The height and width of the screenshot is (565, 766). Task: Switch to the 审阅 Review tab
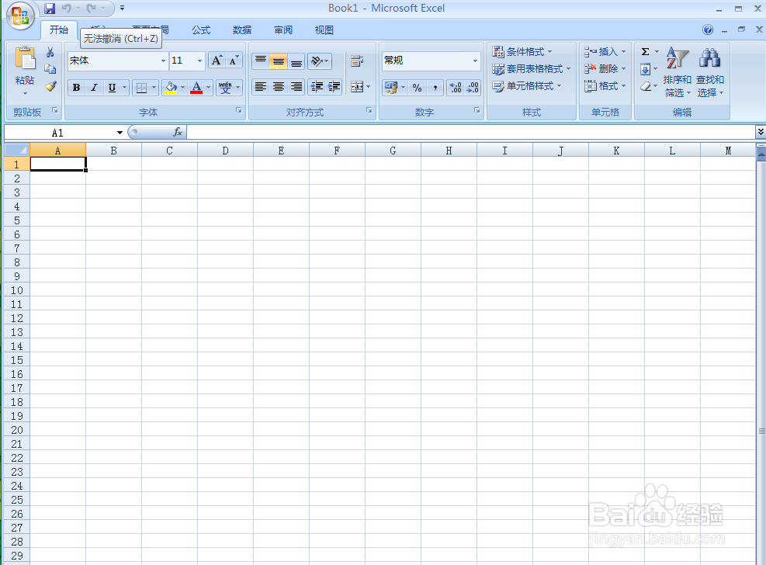point(283,29)
